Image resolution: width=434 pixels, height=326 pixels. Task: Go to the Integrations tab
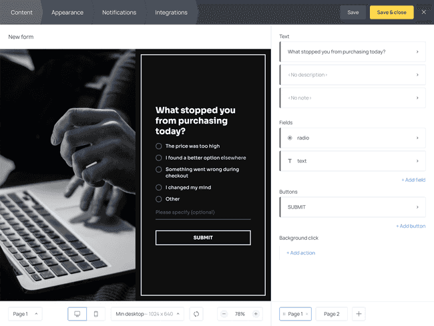tap(171, 13)
